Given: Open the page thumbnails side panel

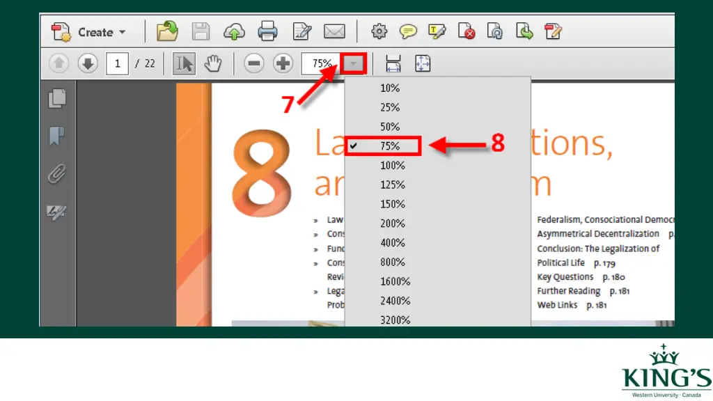Looking at the screenshot, I should pos(57,99).
